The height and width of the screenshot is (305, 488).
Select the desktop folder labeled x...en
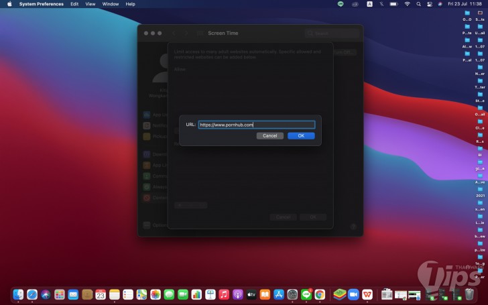click(x=480, y=206)
